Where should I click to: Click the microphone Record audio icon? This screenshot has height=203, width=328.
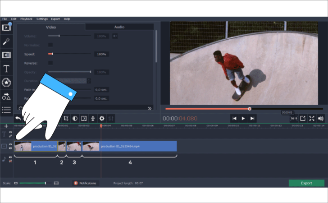[92, 119]
